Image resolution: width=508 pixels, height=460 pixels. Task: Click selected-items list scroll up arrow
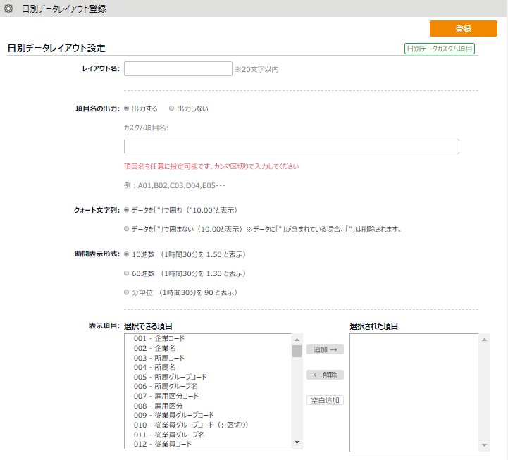[x=484, y=340]
